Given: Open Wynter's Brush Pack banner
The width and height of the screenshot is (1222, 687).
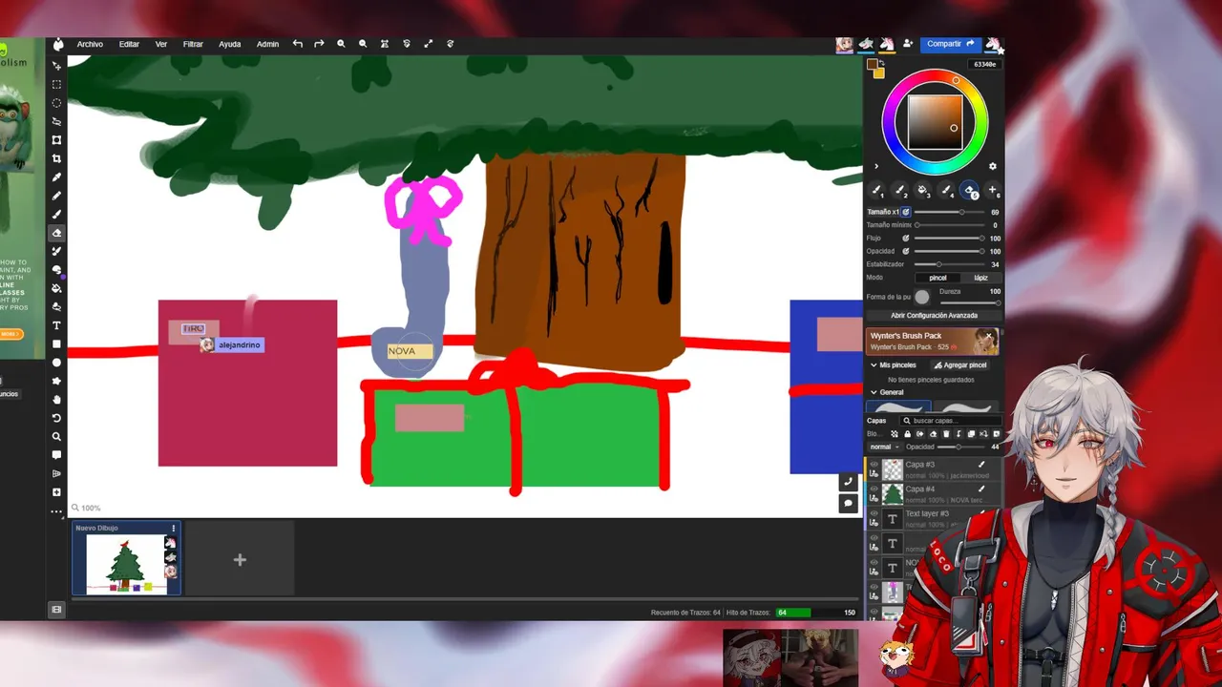Looking at the screenshot, I should pos(933,341).
